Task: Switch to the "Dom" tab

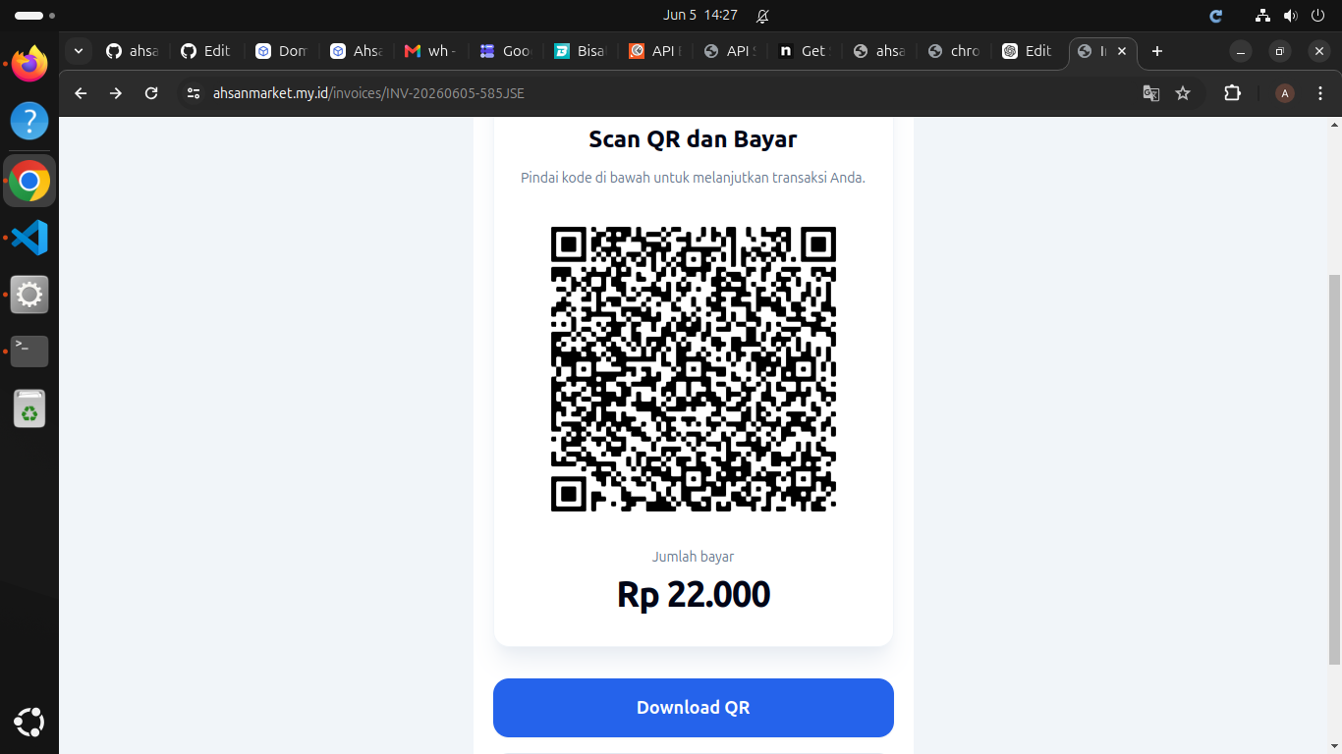Action: [x=282, y=51]
